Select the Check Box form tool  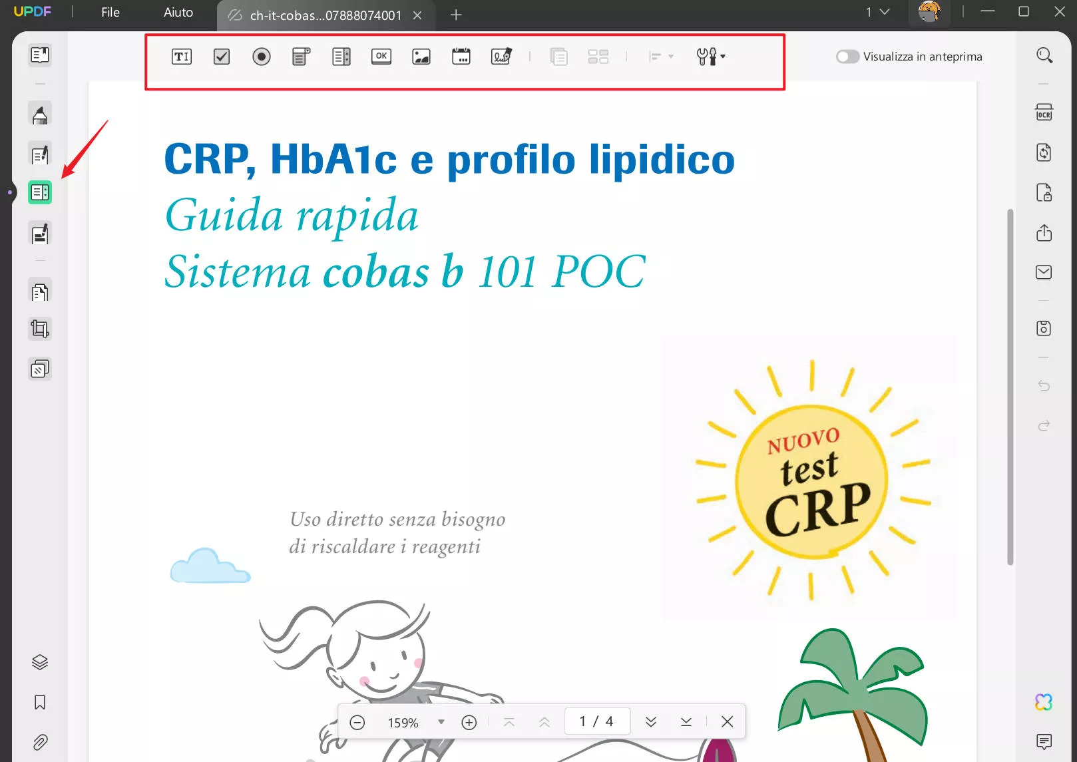click(x=222, y=57)
